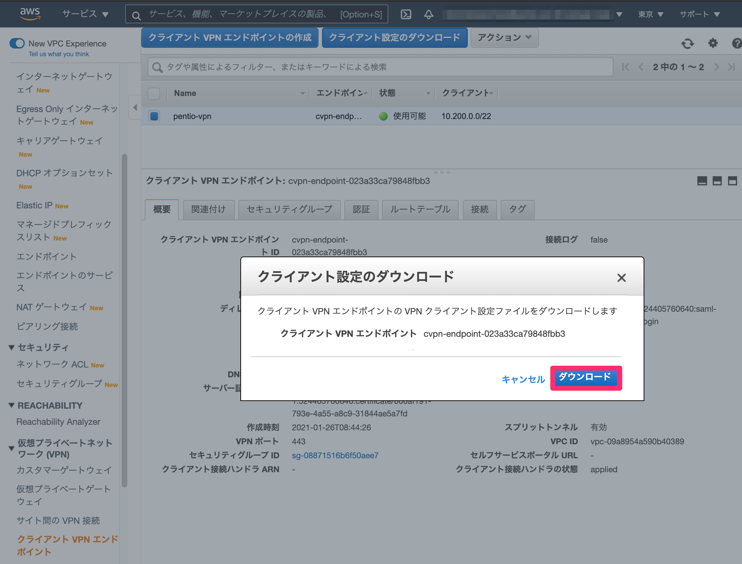
Task: Click the help question mark icon
Action: 736,43
